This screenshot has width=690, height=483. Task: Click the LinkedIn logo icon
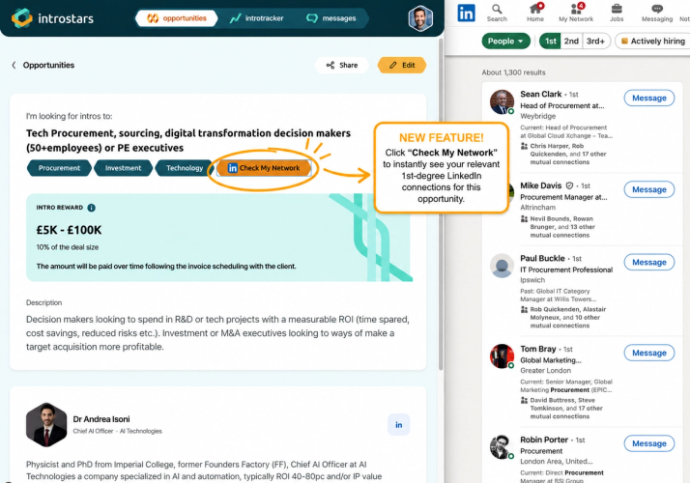coord(466,13)
